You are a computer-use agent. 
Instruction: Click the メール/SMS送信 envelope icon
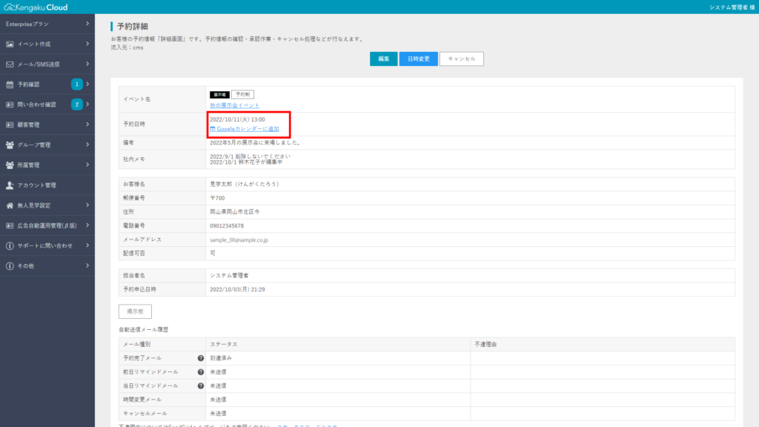(10, 64)
